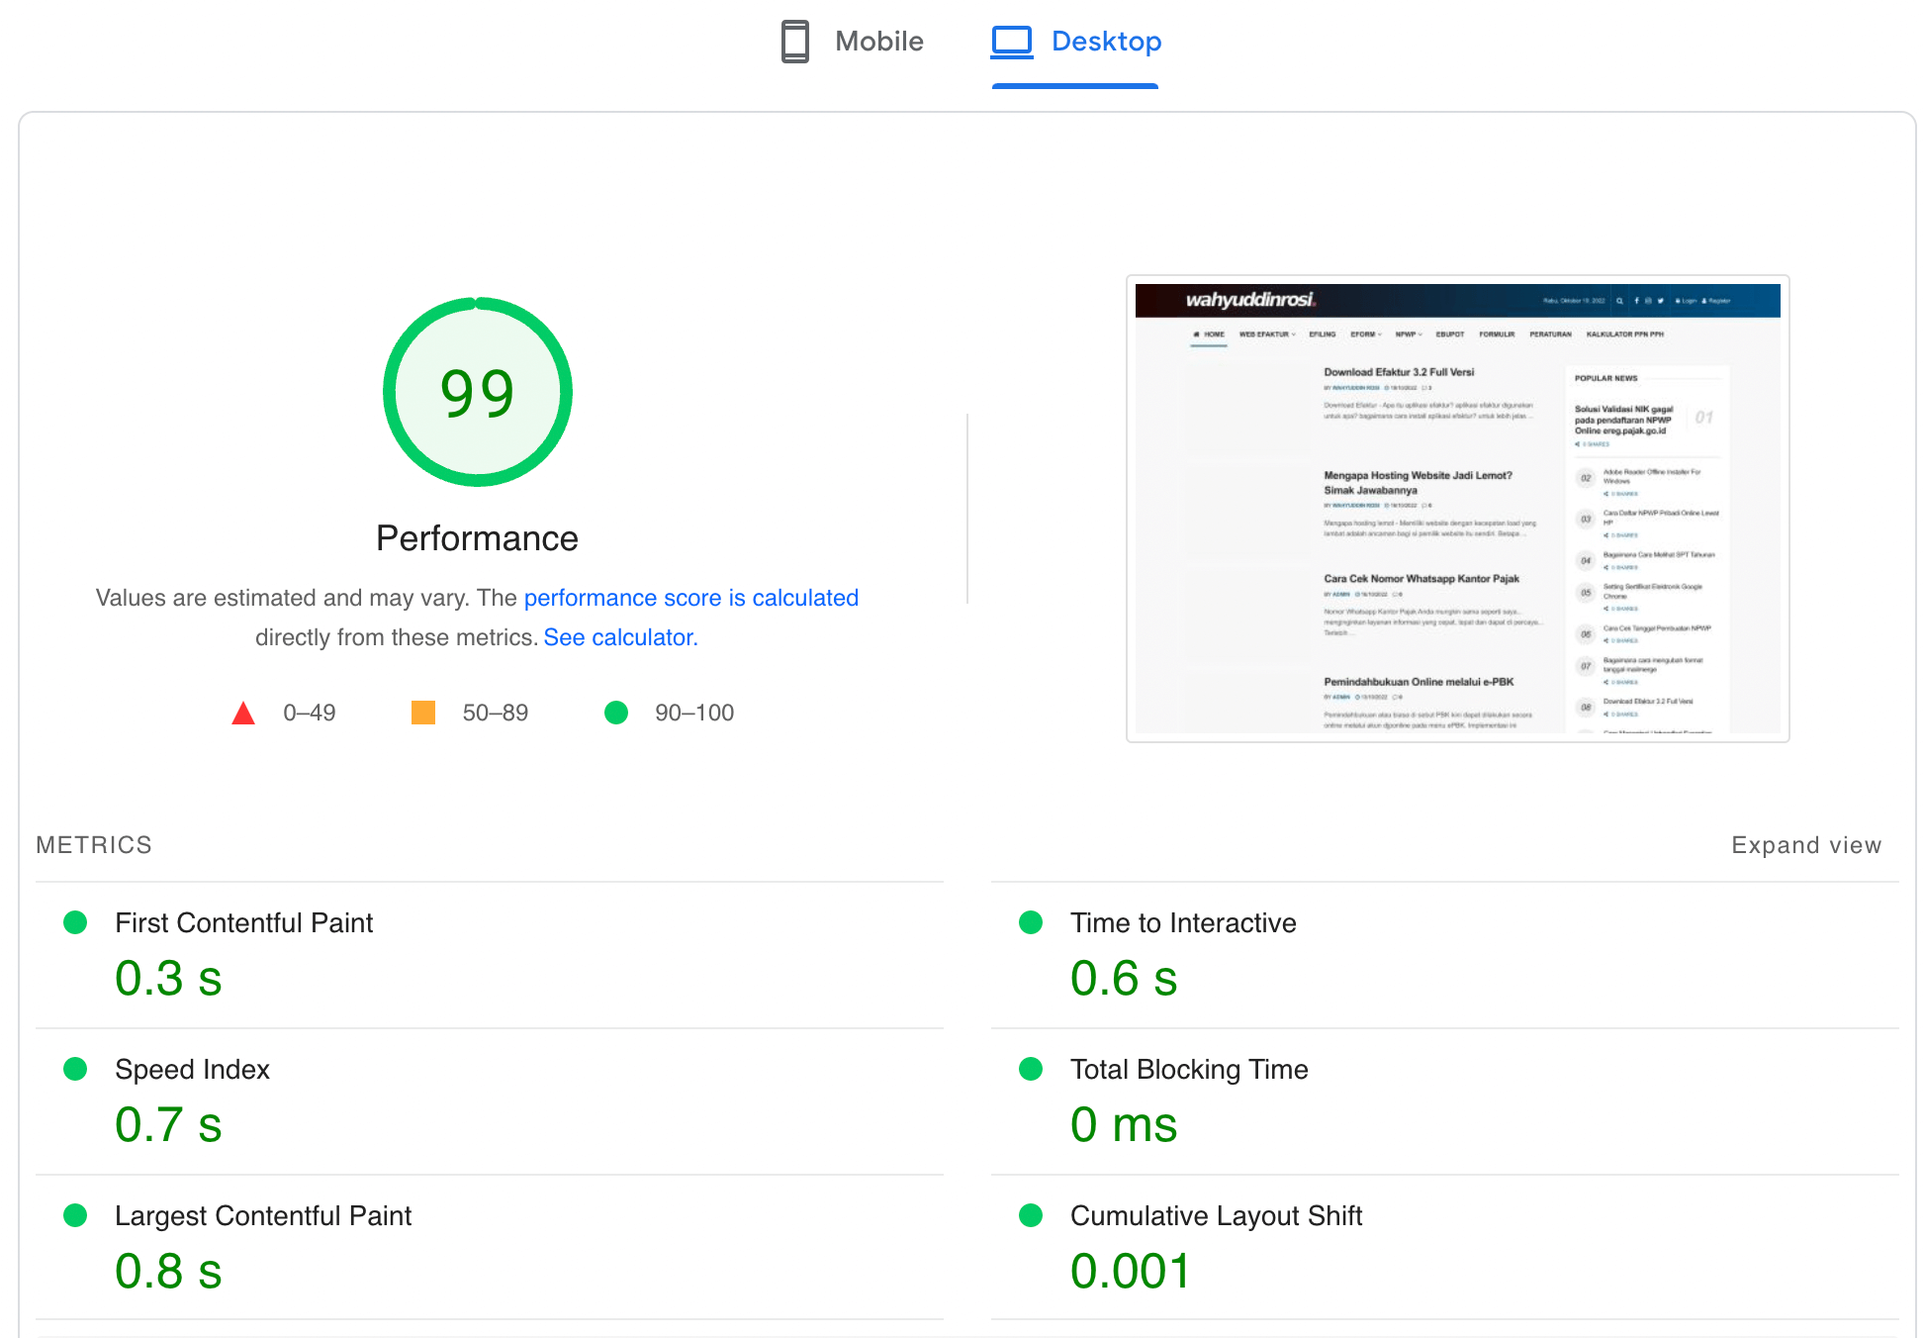This screenshot has height=1338, width=1925.
Task: Click the Largest Contentful Paint metric
Action: coord(262,1215)
